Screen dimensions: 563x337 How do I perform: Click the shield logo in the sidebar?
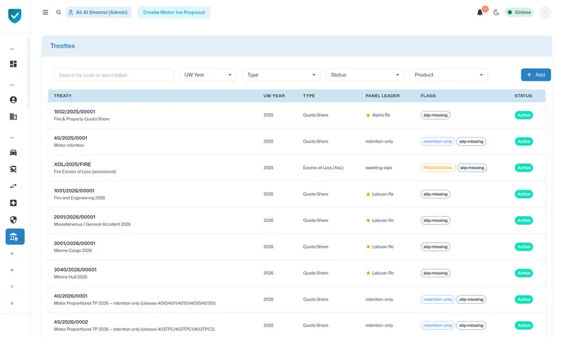15,15
